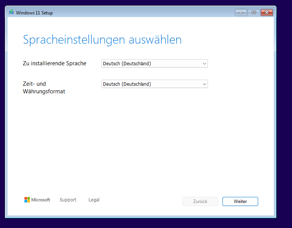The image size is (292, 228).
Task: Open the 'Zeit- und Währungsformat' dropdown
Action: point(155,84)
